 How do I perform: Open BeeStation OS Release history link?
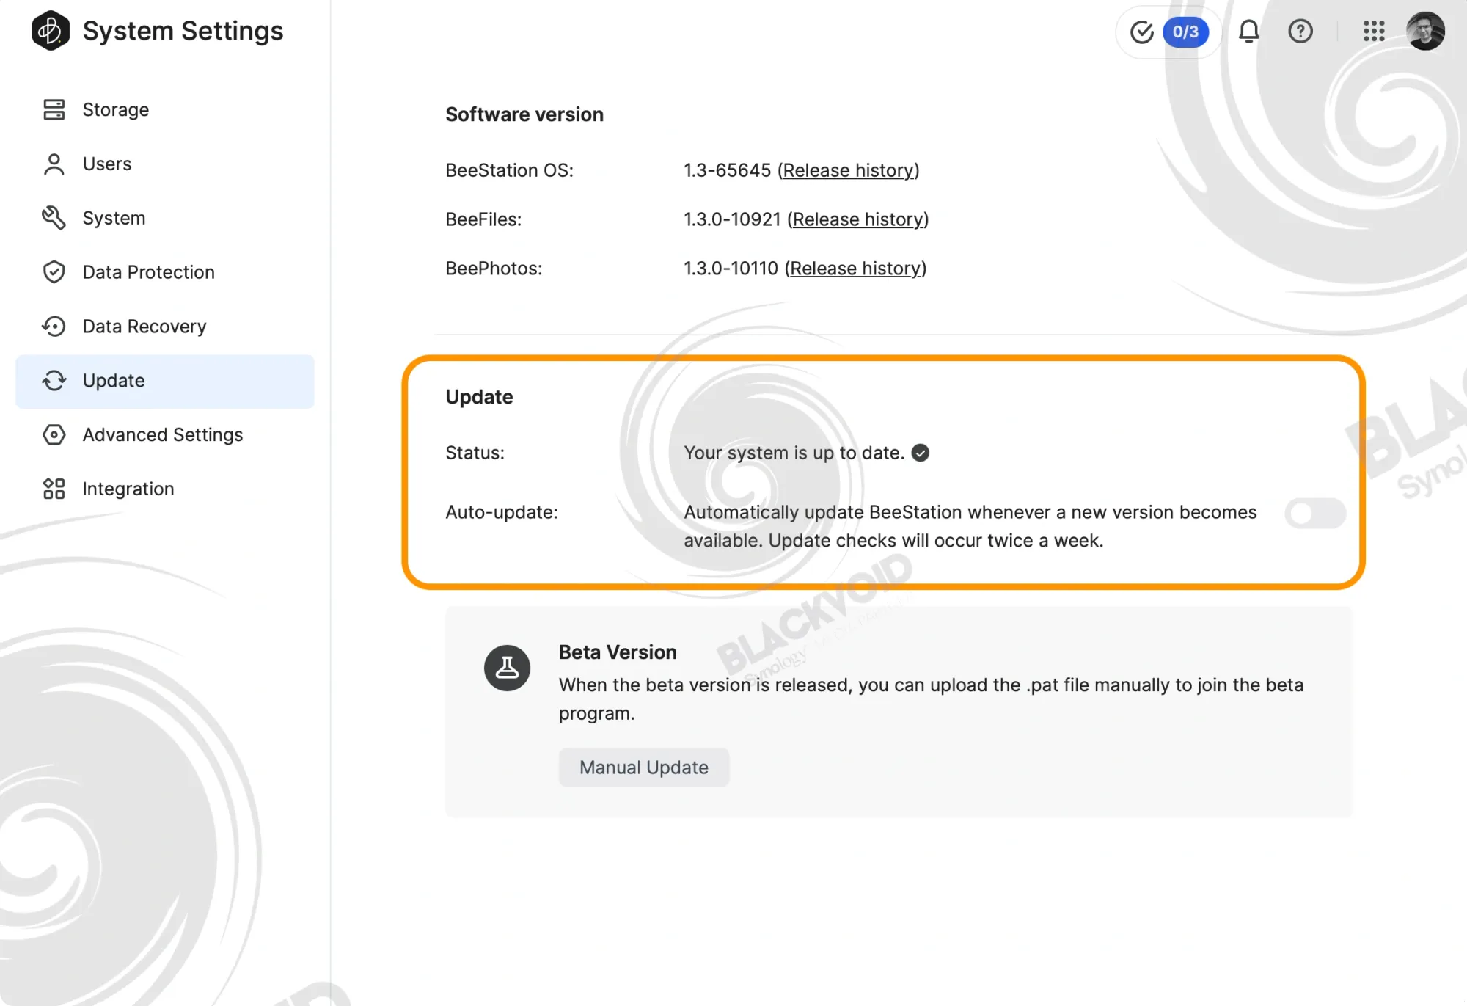click(x=848, y=170)
